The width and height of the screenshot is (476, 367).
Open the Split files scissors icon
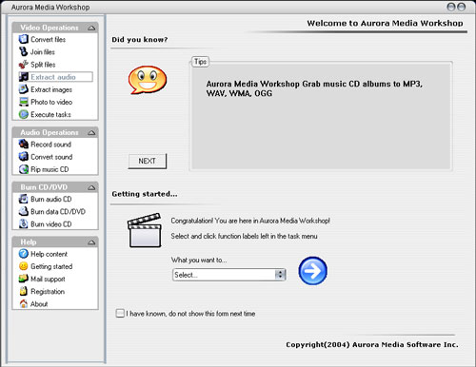(24, 65)
